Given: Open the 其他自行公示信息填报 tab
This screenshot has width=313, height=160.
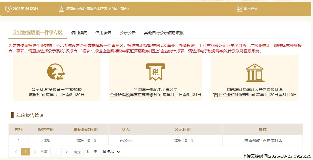Looking at the screenshot, I should (164, 33).
